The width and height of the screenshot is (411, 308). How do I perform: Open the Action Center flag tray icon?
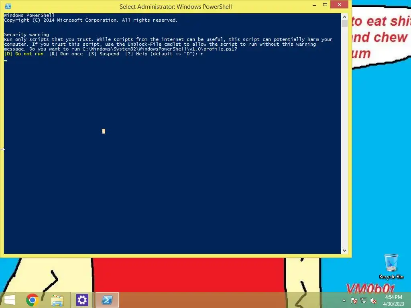(x=354, y=300)
